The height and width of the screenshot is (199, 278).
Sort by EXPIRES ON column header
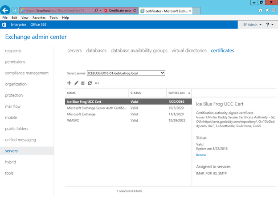click(x=179, y=93)
